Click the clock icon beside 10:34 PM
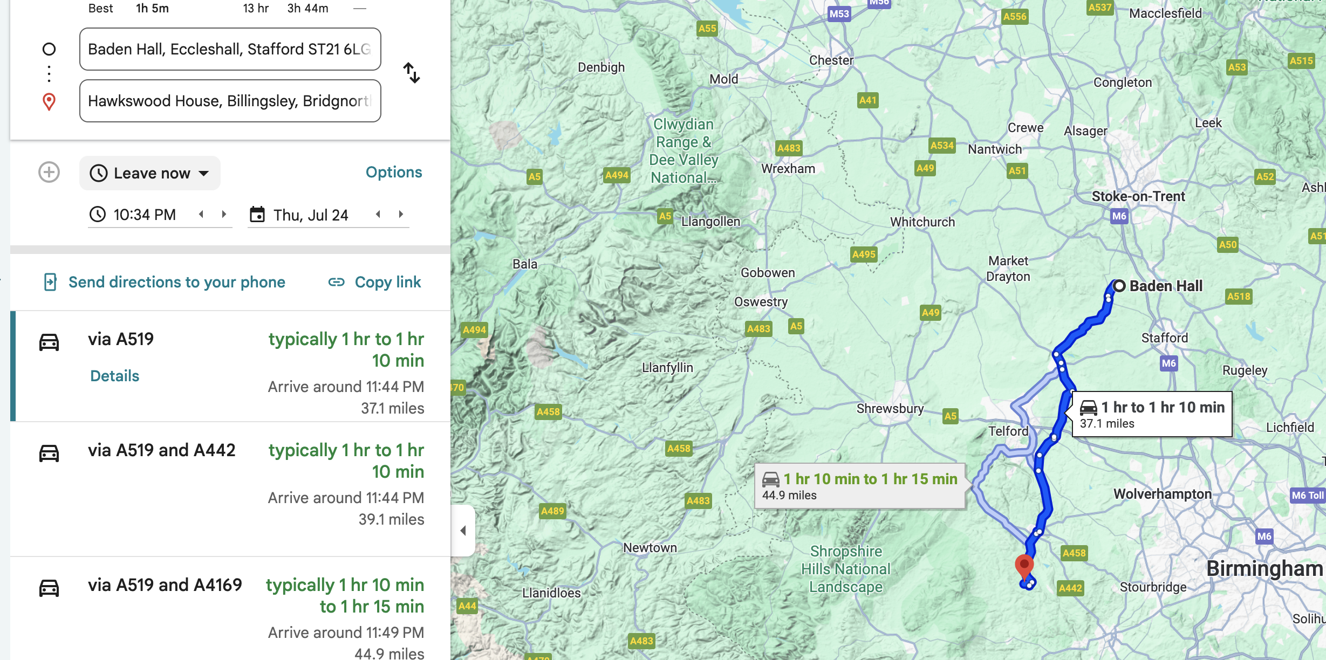This screenshot has width=1326, height=660. [98, 215]
